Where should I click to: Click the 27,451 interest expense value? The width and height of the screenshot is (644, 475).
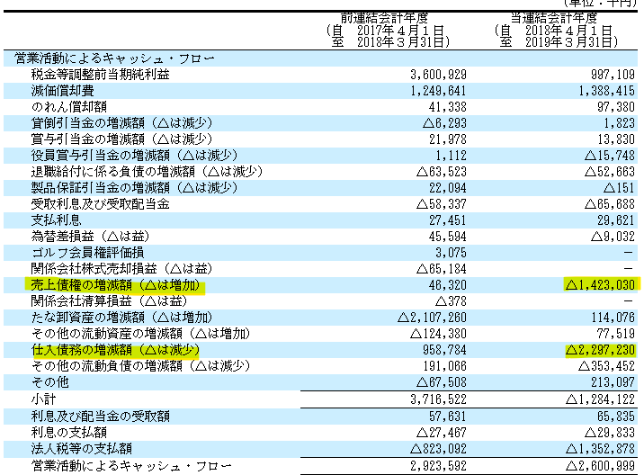[x=448, y=220]
